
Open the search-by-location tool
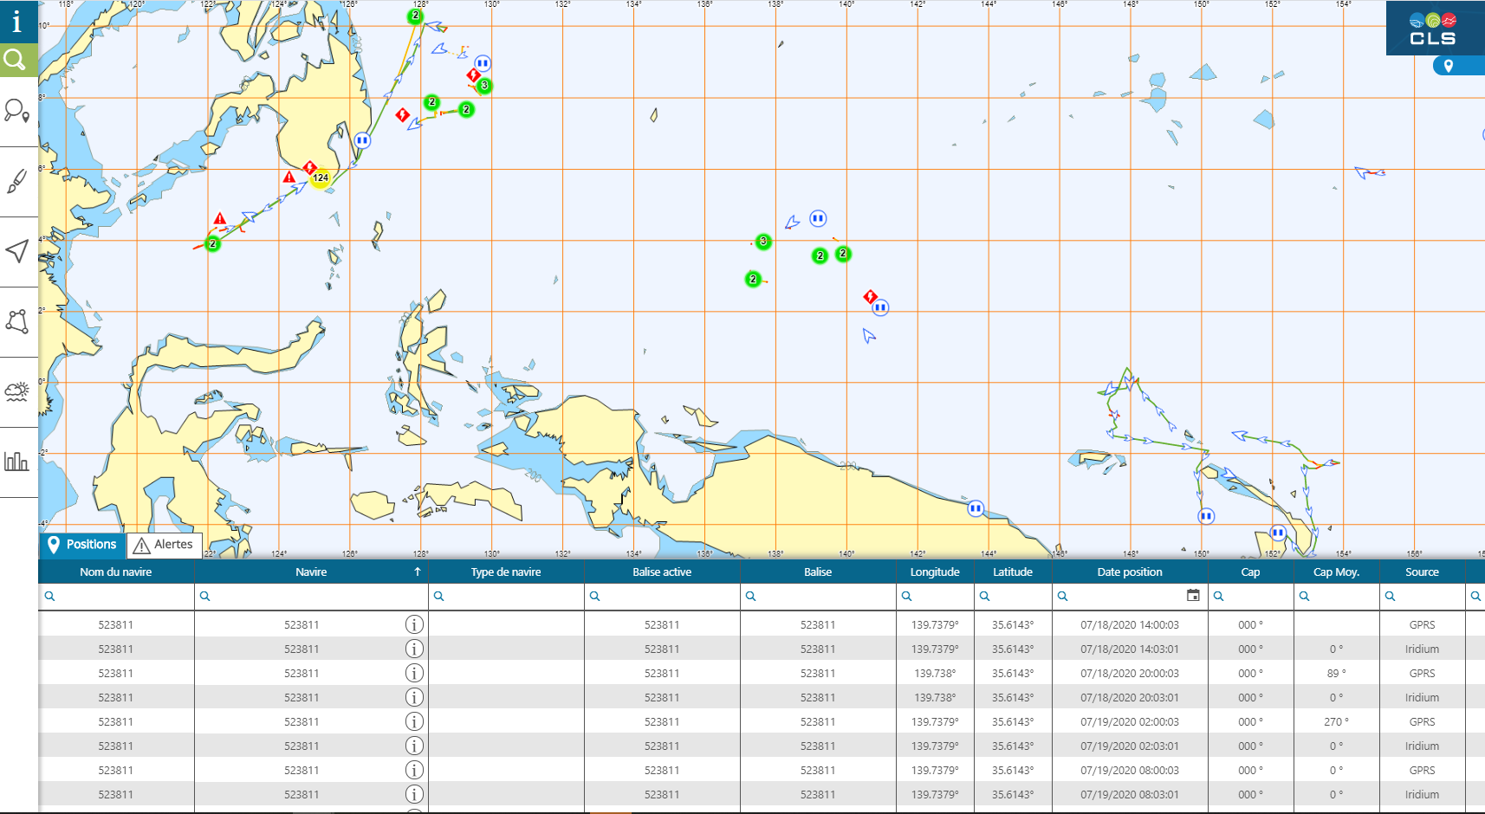[17, 113]
